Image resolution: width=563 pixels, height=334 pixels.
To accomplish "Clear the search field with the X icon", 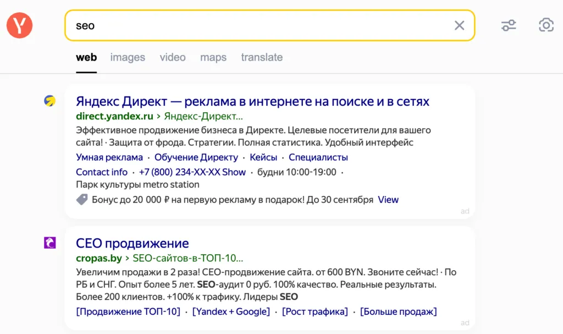I will click(x=459, y=25).
